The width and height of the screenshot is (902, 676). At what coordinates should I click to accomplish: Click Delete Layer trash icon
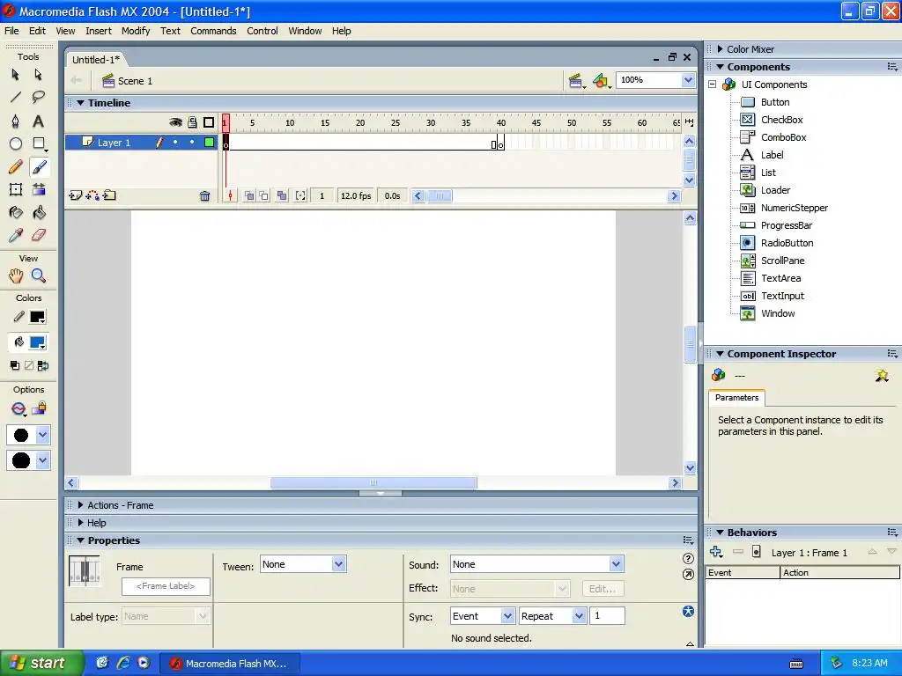204,196
